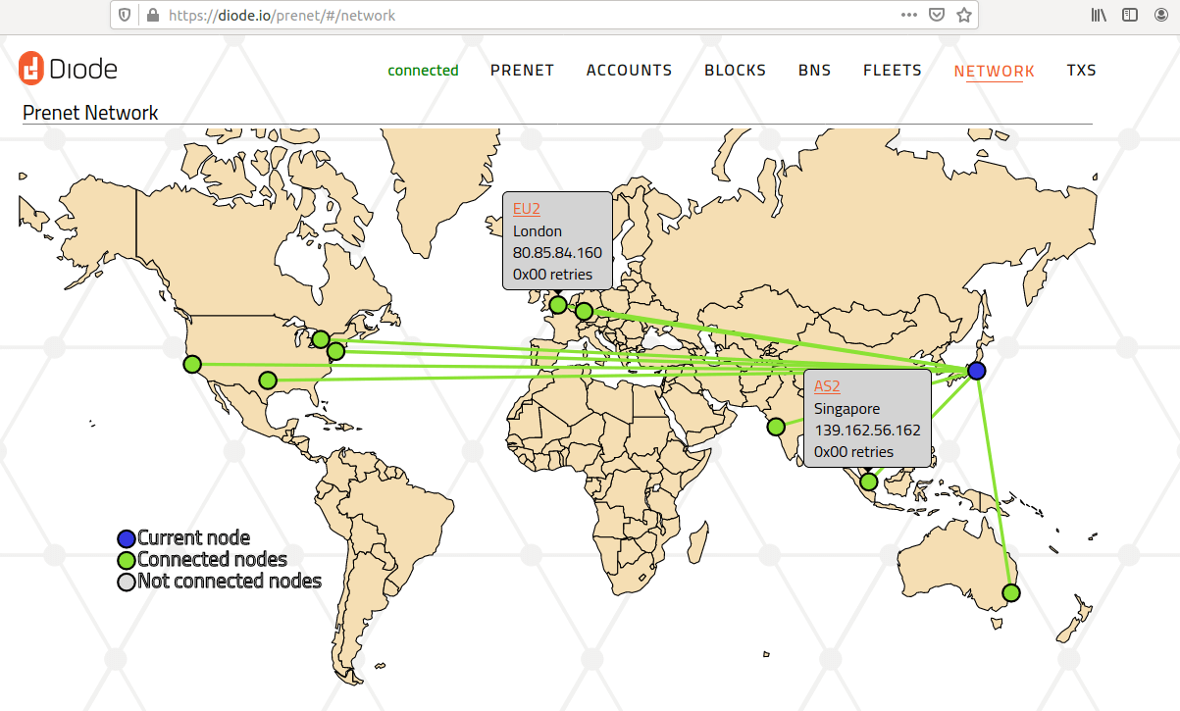The height and width of the screenshot is (711, 1180).
Task: Select the Australia node marker
Action: click(x=1011, y=592)
